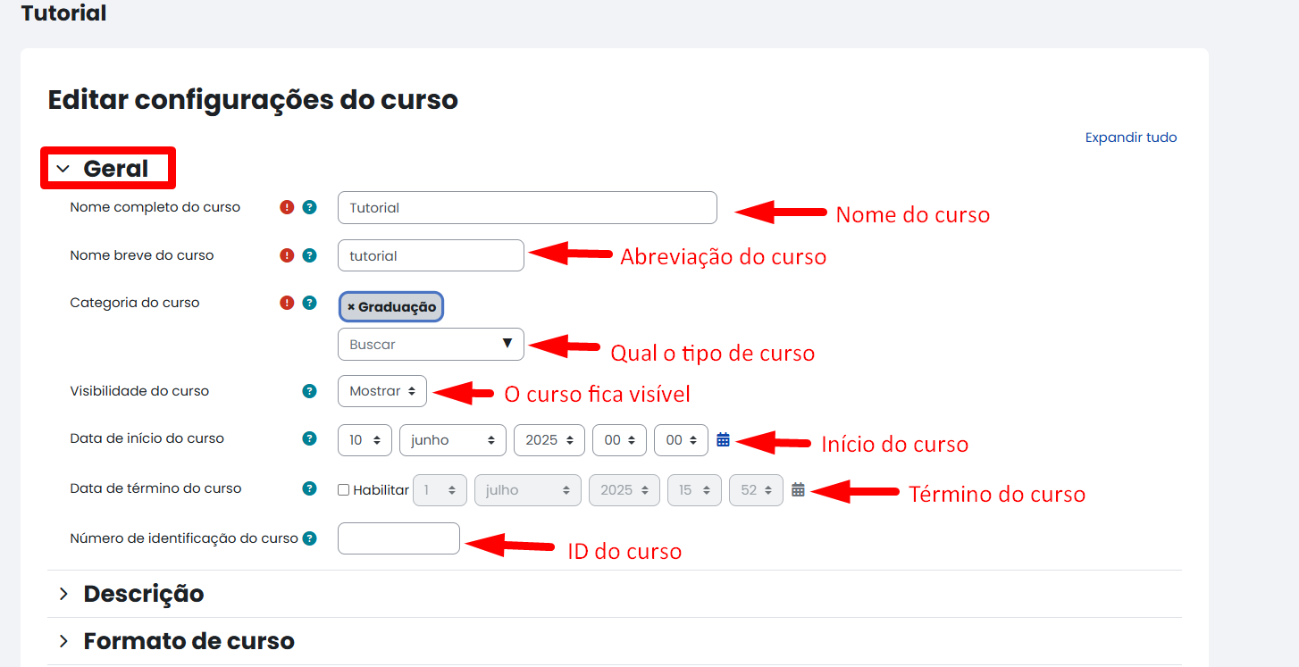Open the junho month dropdown

pyautogui.click(x=452, y=439)
